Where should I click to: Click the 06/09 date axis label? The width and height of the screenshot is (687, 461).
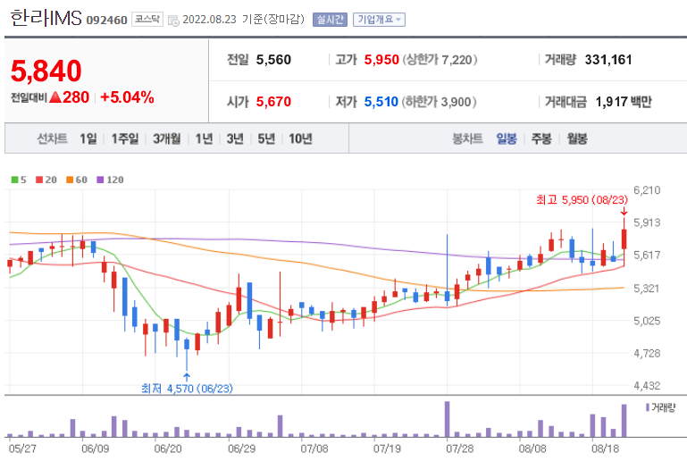click(95, 448)
